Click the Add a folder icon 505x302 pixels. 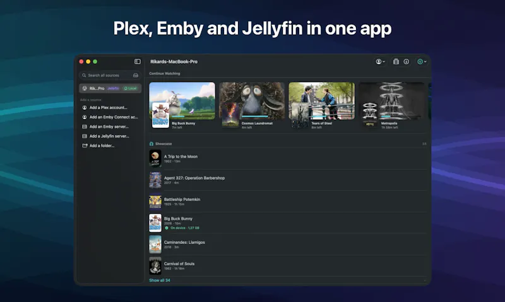tap(85, 146)
